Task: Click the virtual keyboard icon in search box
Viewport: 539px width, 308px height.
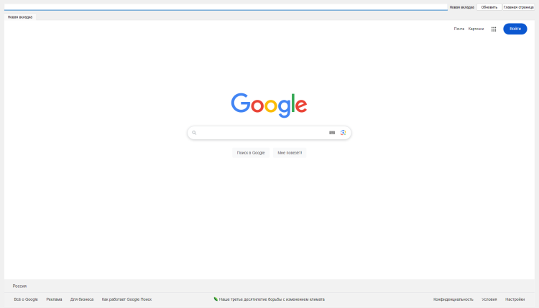Action: (332, 133)
